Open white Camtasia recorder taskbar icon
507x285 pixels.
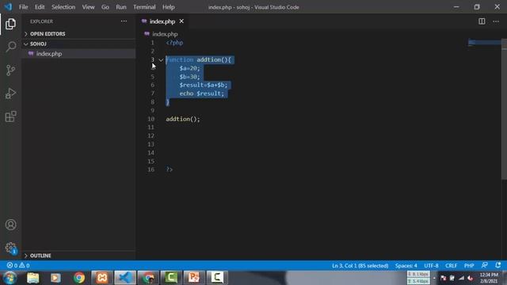(217, 278)
